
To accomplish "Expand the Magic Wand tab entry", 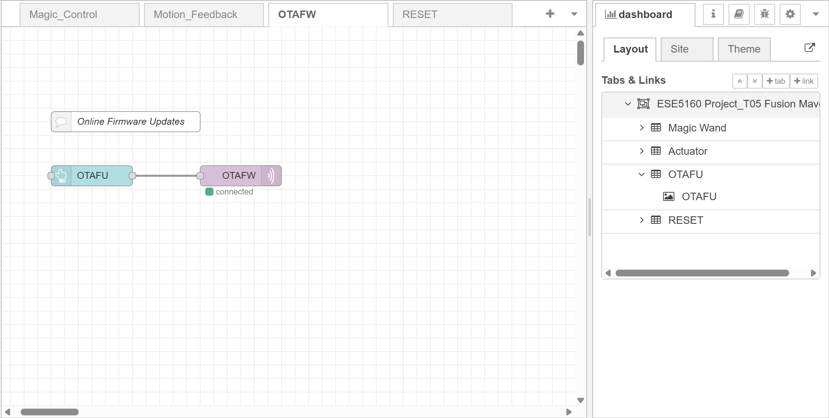I will (x=642, y=128).
